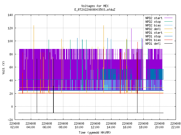
Task: Click the 20 y-axis tick label
Action: point(11,94)
